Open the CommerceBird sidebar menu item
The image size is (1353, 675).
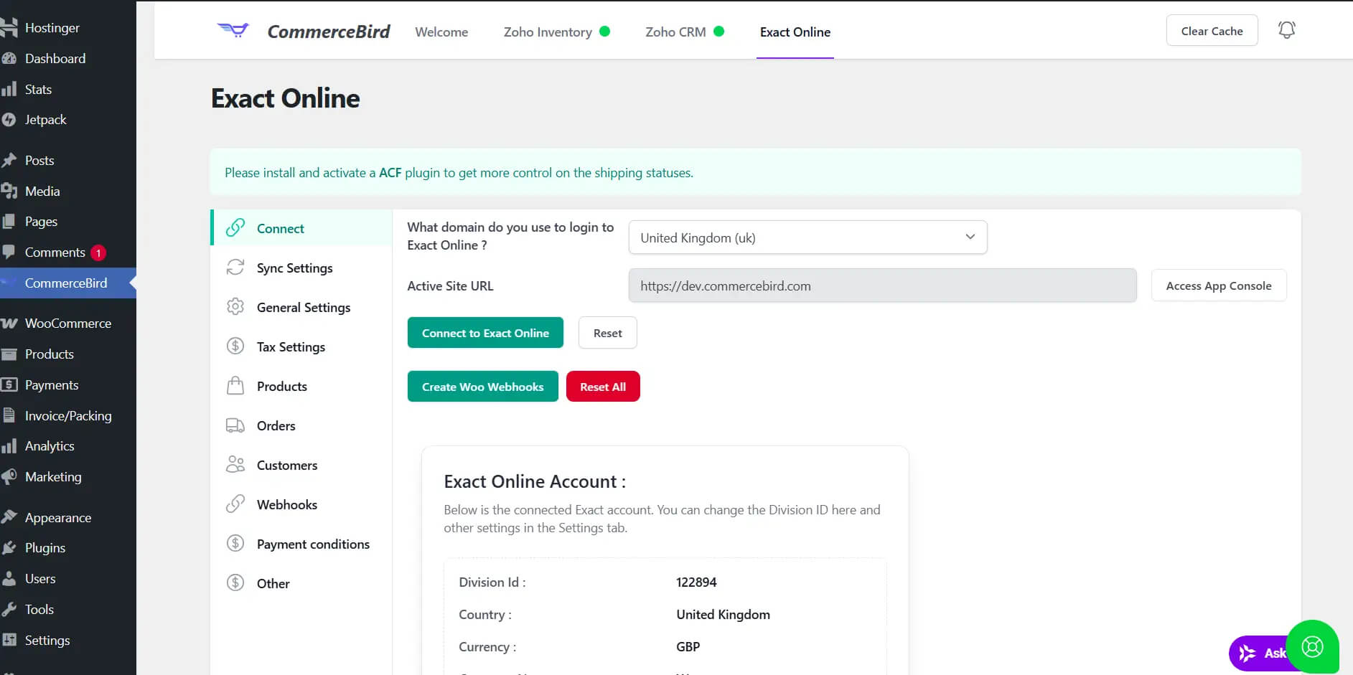click(x=65, y=283)
